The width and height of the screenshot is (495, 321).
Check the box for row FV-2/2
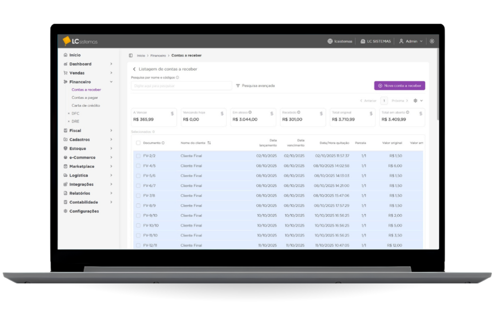coord(138,156)
